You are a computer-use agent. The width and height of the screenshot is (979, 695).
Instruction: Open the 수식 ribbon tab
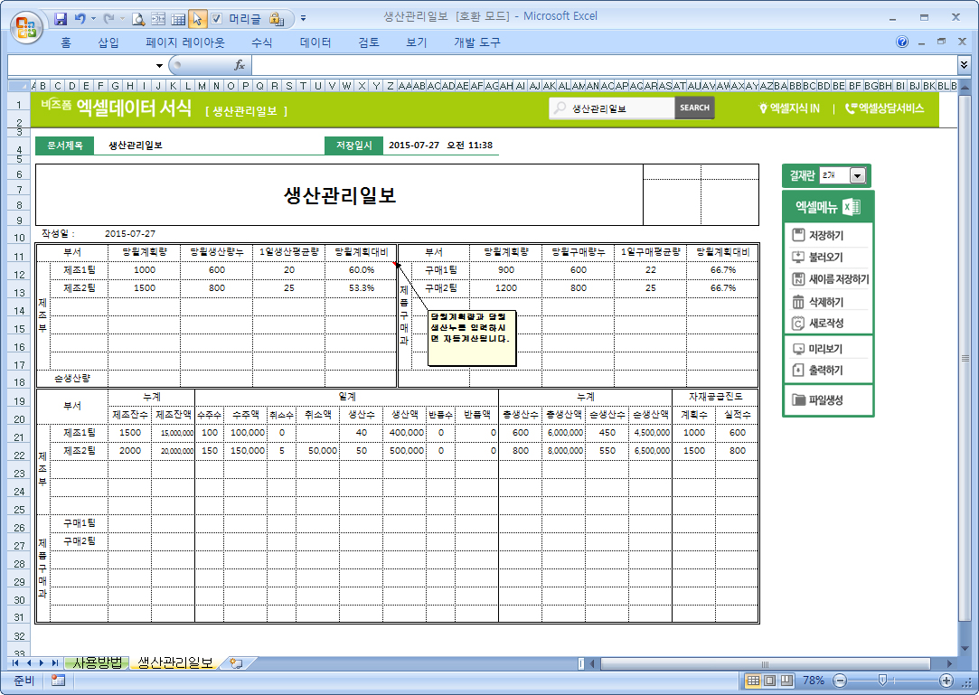tap(261, 42)
